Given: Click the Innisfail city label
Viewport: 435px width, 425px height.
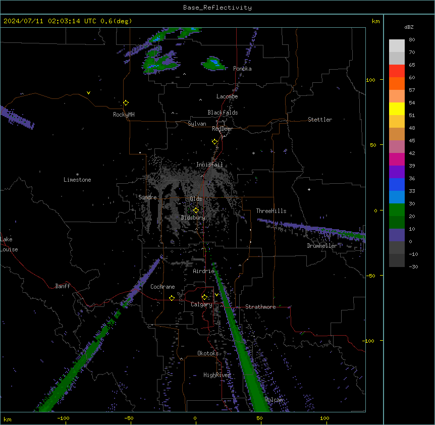Looking at the screenshot, I should [209, 165].
